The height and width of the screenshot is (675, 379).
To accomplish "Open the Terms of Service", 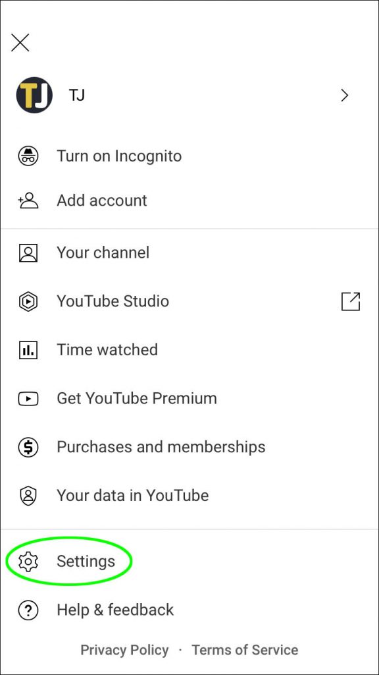I will [245, 650].
